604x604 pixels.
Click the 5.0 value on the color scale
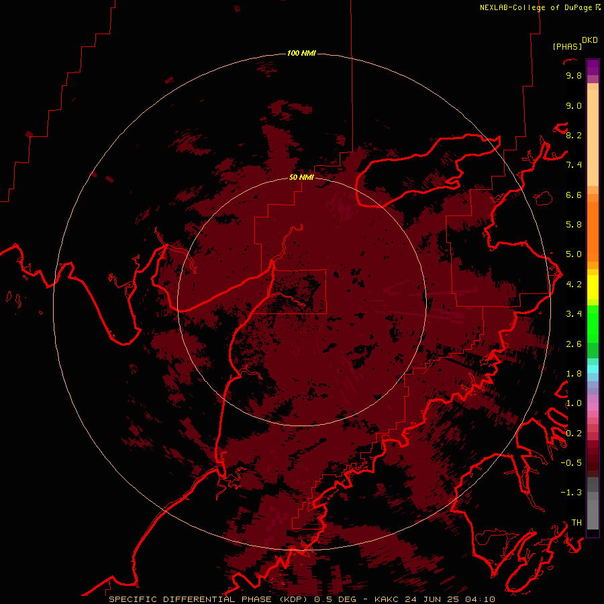(574, 254)
